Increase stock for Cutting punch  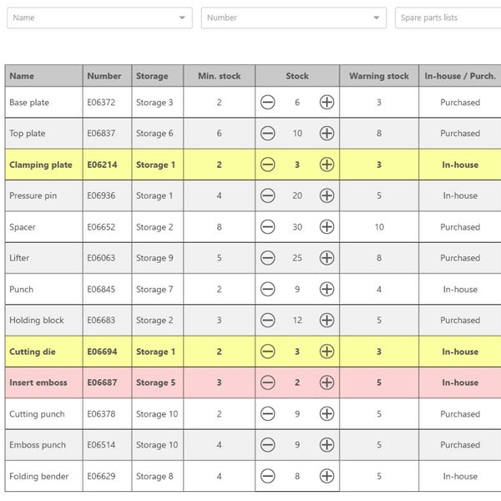pyautogui.click(x=326, y=414)
